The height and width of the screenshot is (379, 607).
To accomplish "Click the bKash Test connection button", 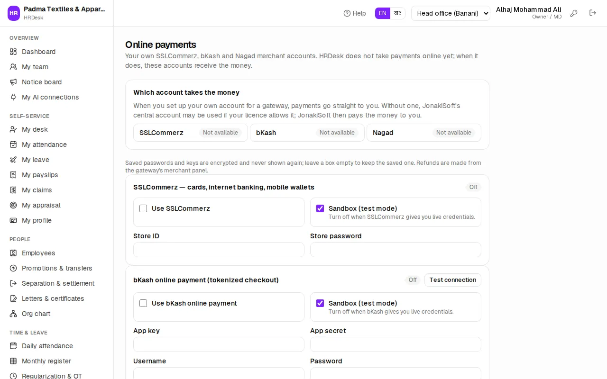I will pyautogui.click(x=453, y=280).
